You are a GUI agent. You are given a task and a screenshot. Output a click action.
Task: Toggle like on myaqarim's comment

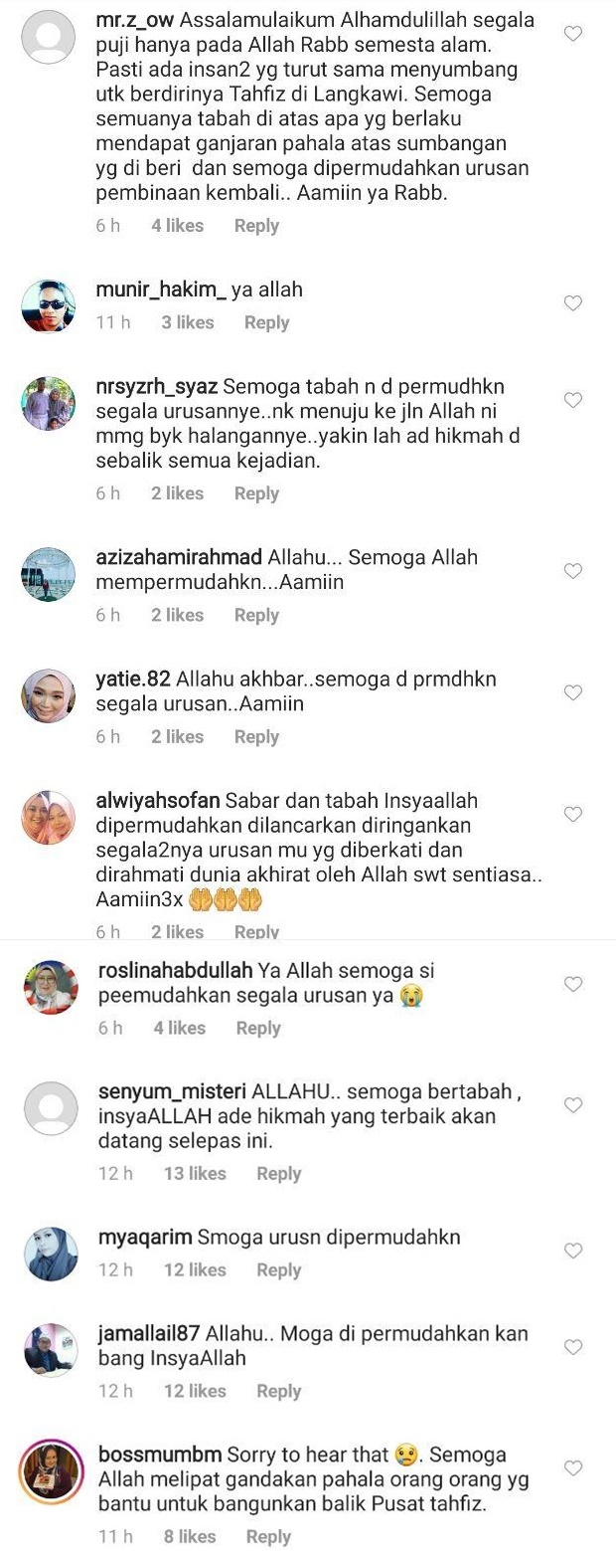pos(573,1251)
